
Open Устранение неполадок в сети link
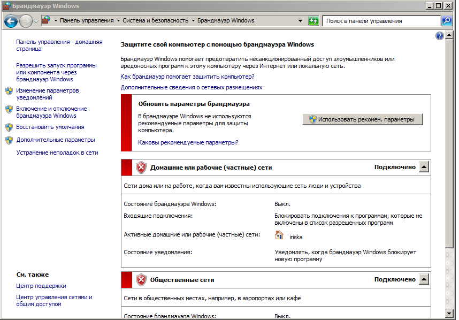click(x=57, y=153)
